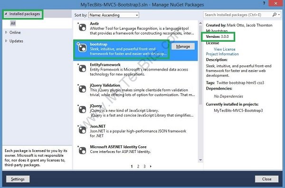Select the Updates category
The image size is (285, 188).
(16, 41)
